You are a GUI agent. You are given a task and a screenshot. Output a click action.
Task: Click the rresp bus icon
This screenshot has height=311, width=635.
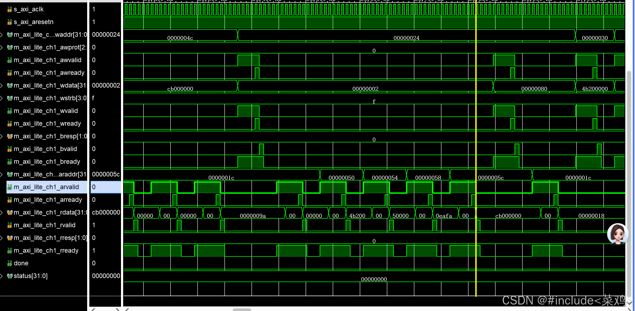(x=10, y=238)
